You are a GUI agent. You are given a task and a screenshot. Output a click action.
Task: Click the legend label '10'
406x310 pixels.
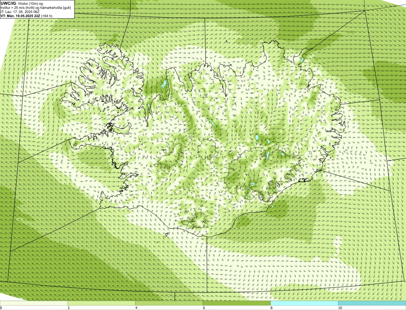340,308
